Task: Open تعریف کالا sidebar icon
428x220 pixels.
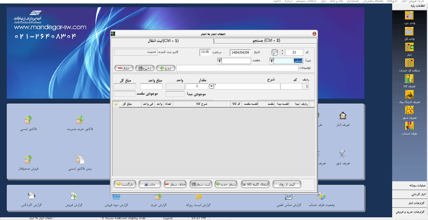Action: point(409,79)
